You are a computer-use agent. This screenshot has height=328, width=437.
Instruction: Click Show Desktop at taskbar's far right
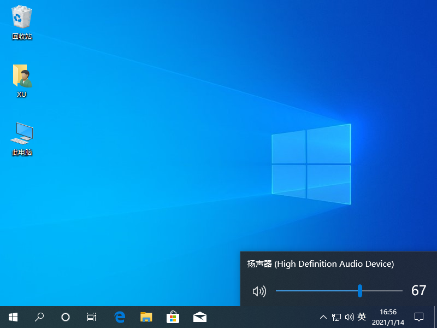click(x=435, y=317)
